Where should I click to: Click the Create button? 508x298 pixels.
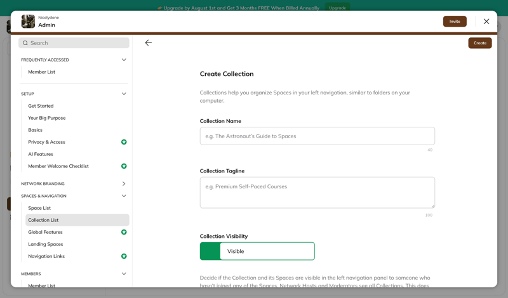(x=480, y=43)
